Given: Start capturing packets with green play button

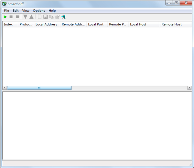Looking at the screenshot, I should point(5,17).
